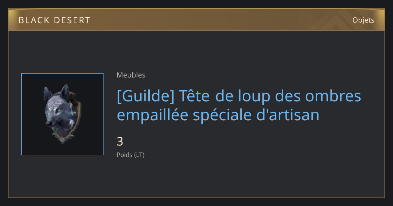
Task: Click the bottom tip of wolf trophy plaque
Action: coord(62,141)
